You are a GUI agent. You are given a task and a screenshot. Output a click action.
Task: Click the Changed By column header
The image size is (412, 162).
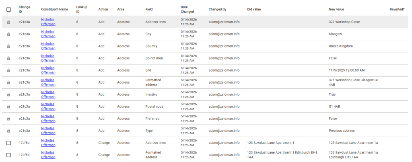pos(217,10)
